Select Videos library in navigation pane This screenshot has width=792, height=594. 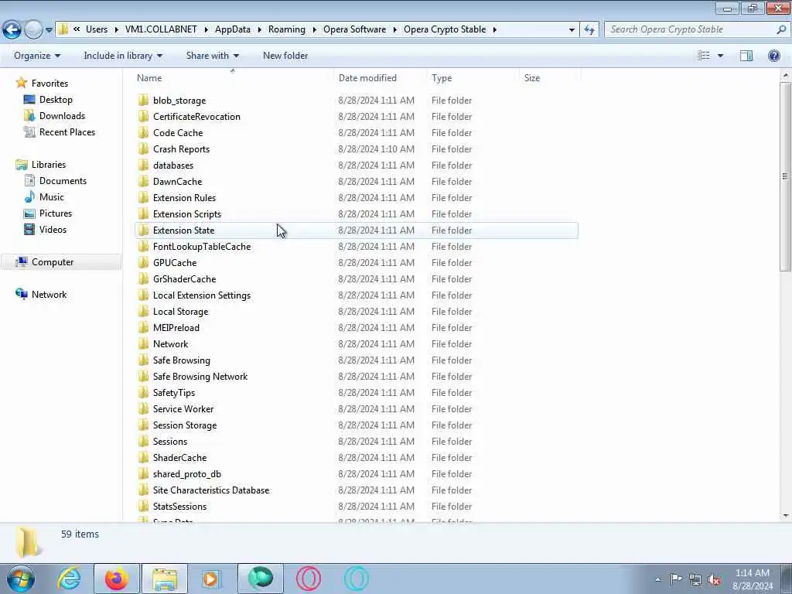point(53,229)
